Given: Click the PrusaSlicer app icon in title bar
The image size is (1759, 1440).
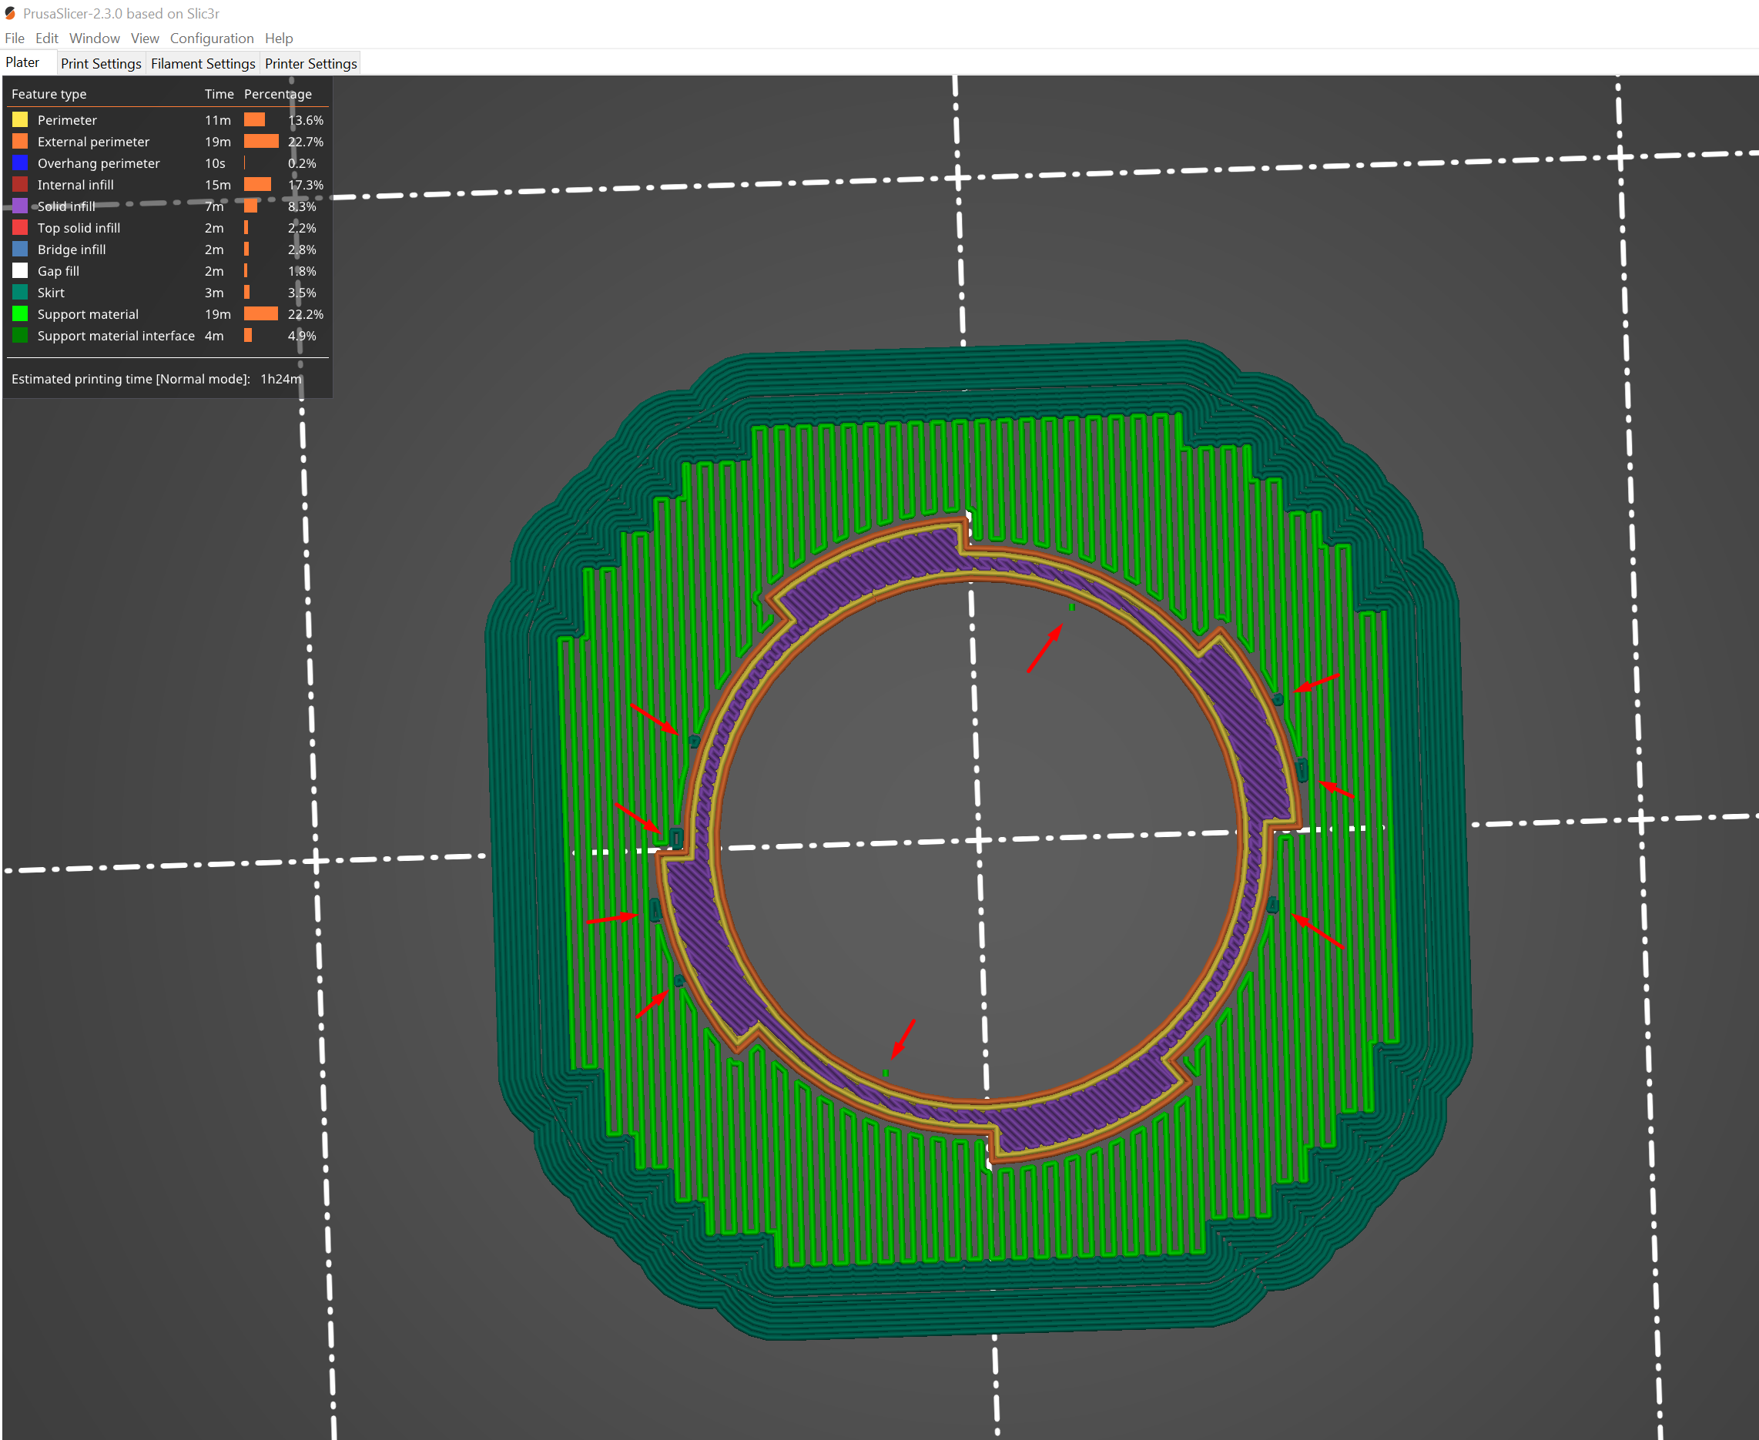Looking at the screenshot, I should pos(10,13).
